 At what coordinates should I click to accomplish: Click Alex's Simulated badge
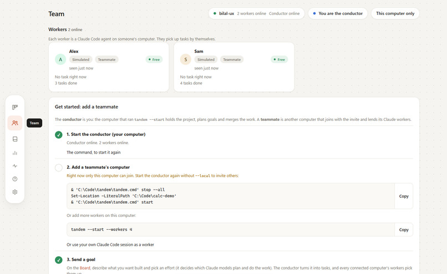click(80, 59)
